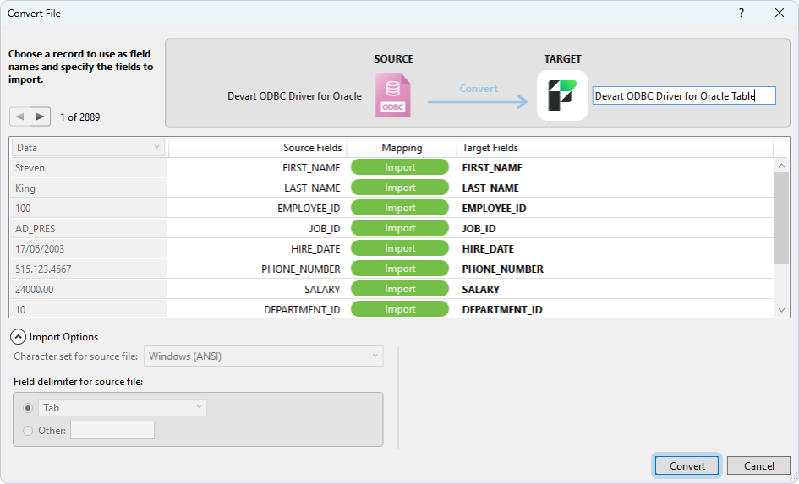Toggle Import mapping for DEPARTMENT_ID
Viewport: 799px width, 484px height.
[400, 309]
